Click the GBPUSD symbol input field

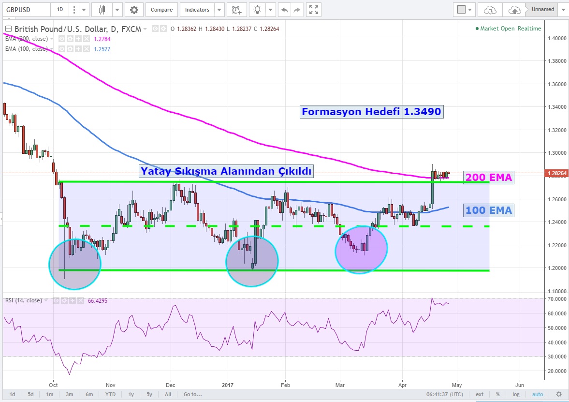point(26,10)
